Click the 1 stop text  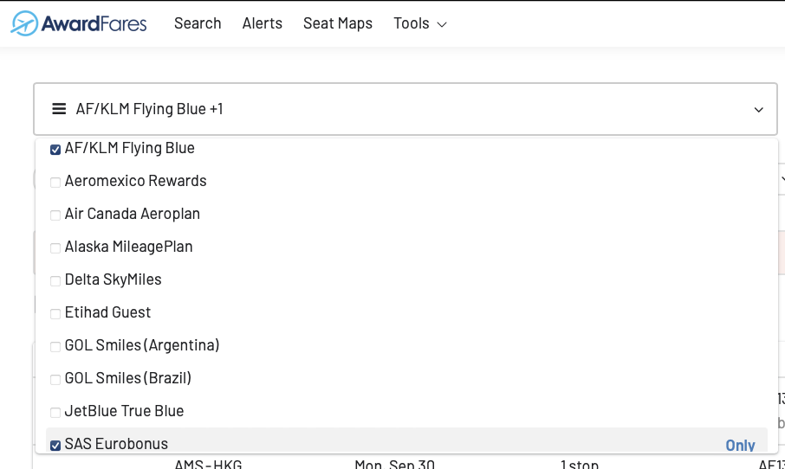coord(580,465)
